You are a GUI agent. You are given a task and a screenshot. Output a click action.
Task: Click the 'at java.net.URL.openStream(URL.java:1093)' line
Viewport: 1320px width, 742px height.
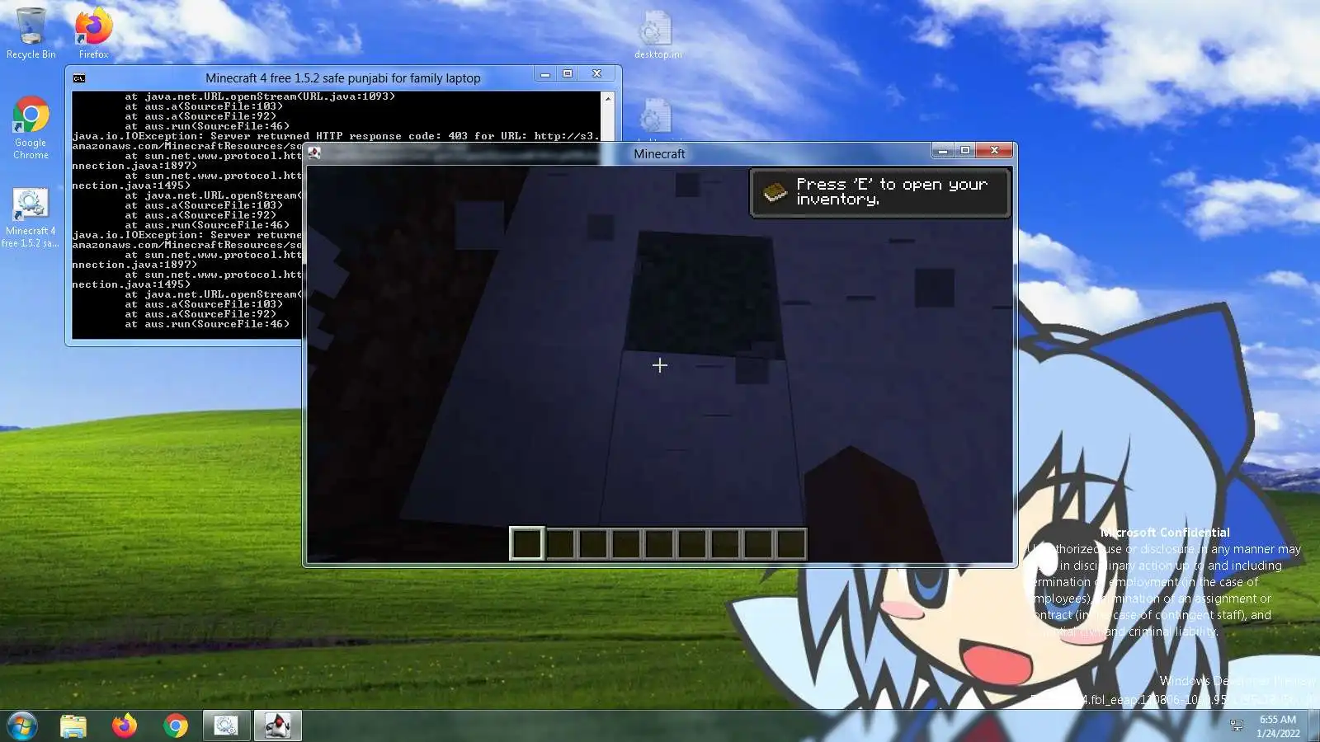point(260,96)
